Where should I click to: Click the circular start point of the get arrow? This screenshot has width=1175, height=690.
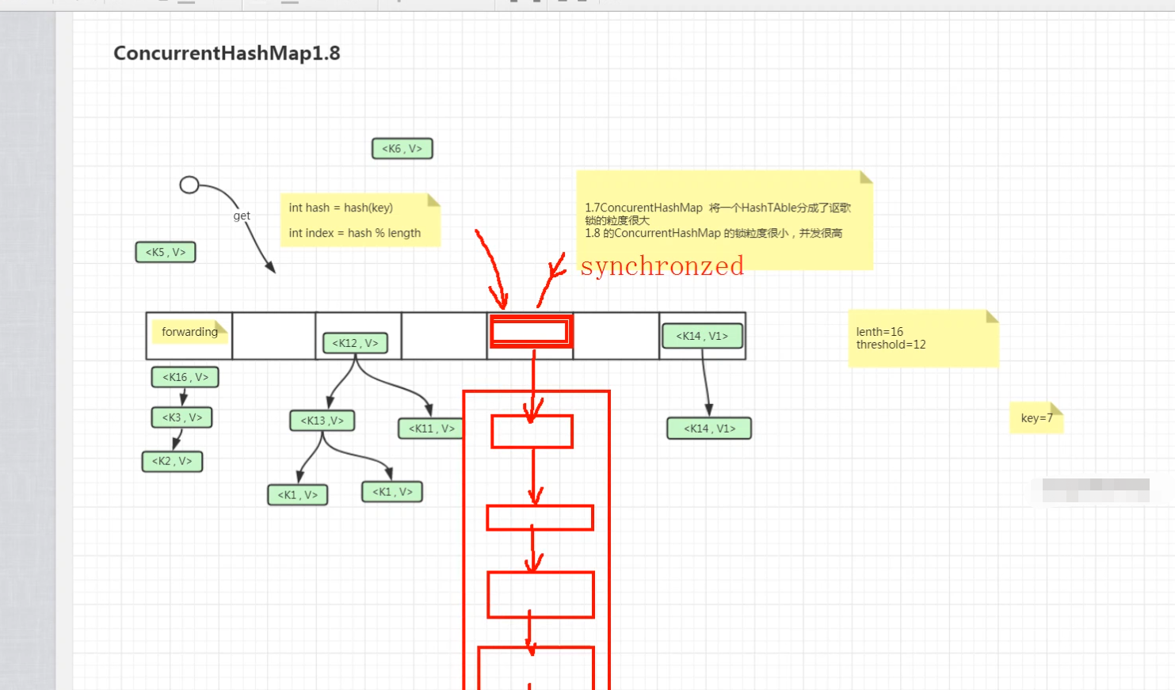coord(189,185)
